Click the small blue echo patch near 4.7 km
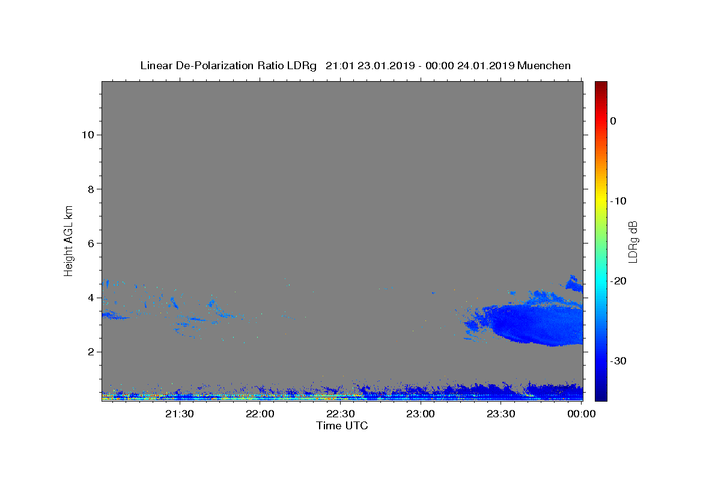 pos(574,283)
